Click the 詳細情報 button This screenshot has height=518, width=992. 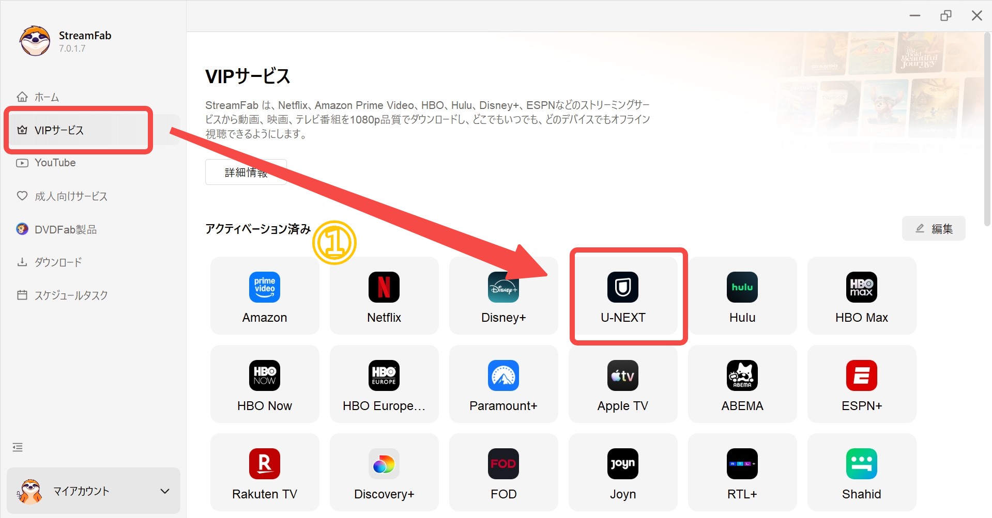(246, 171)
